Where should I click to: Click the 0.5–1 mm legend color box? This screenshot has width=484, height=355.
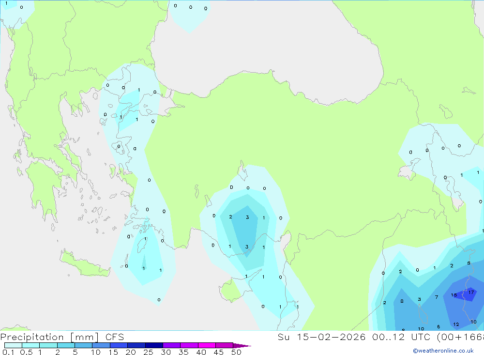click(31, 345)
